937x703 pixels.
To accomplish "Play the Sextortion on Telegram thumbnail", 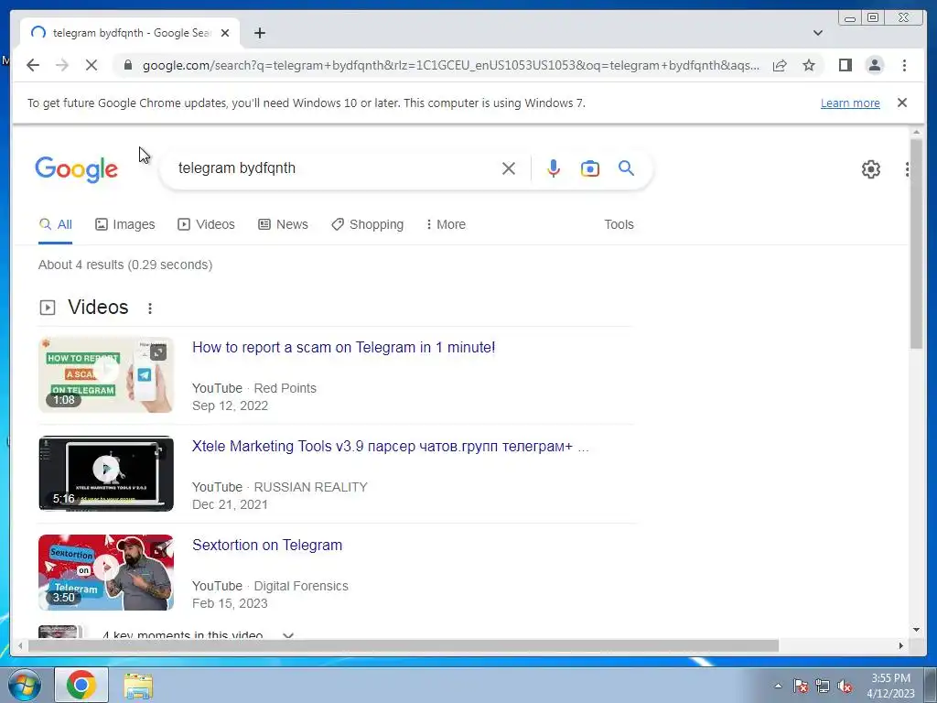I will pos(106,573).
